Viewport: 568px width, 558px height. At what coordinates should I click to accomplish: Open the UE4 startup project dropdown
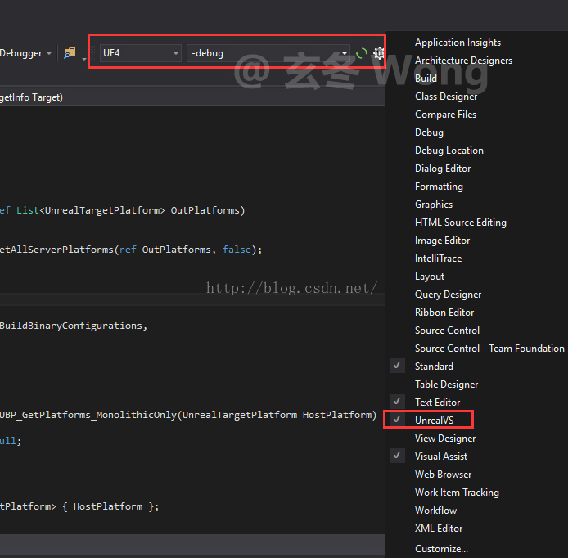coord(140,53)
